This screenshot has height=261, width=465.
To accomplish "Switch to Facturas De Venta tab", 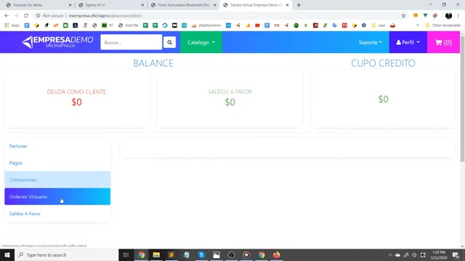I will (39, 5).
